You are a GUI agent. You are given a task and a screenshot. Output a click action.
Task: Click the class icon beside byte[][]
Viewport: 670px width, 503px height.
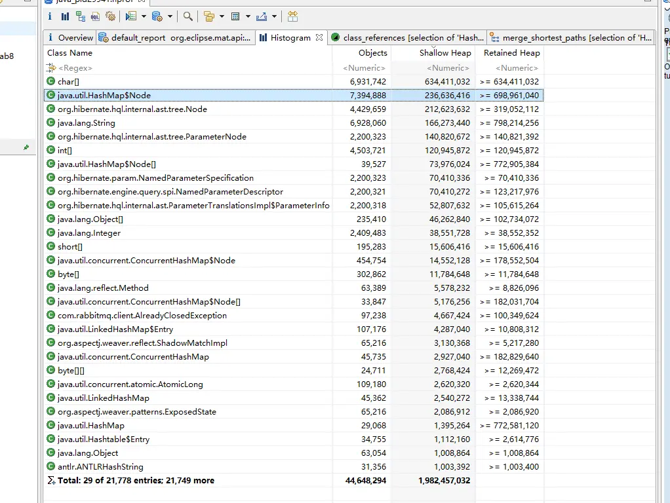tap(51, 370)
